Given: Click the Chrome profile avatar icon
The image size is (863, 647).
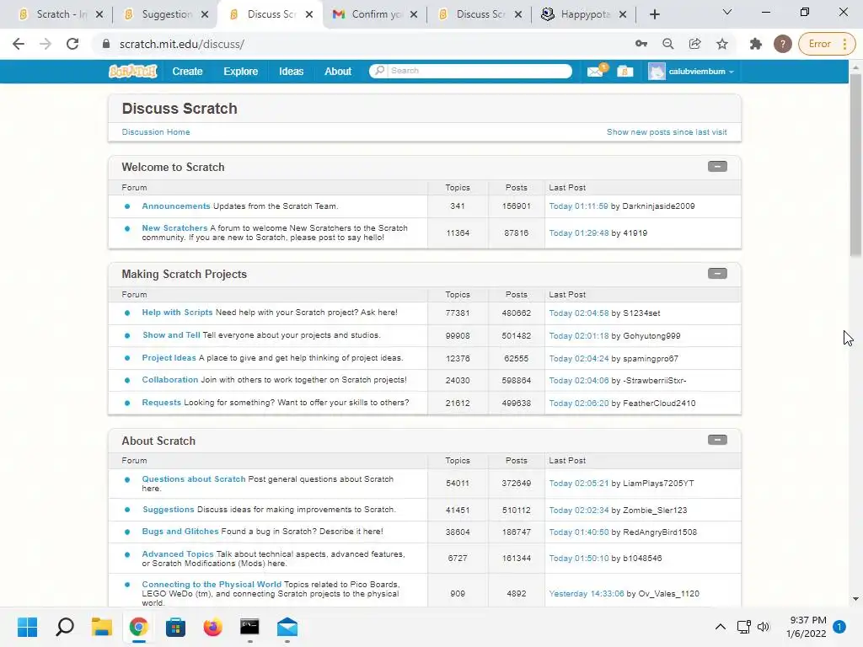Looking at the screenshot, I should (x=782, y=44).
